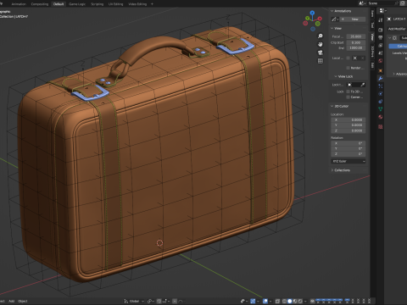The width and height of the screenshot is (407, 305).
Task: Open the World properties tab icon
Action: pyautogui.click(x=381, y=61)
